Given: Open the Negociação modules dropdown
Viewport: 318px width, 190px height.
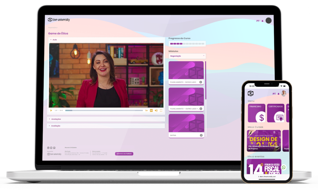Looking at the screenshot, I should click(187, 56).
